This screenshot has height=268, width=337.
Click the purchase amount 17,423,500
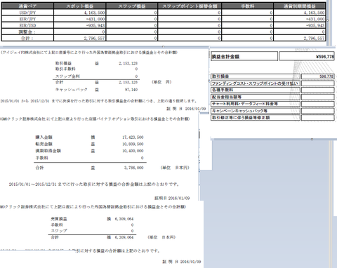pyautogui.click(x=133, y=138)
